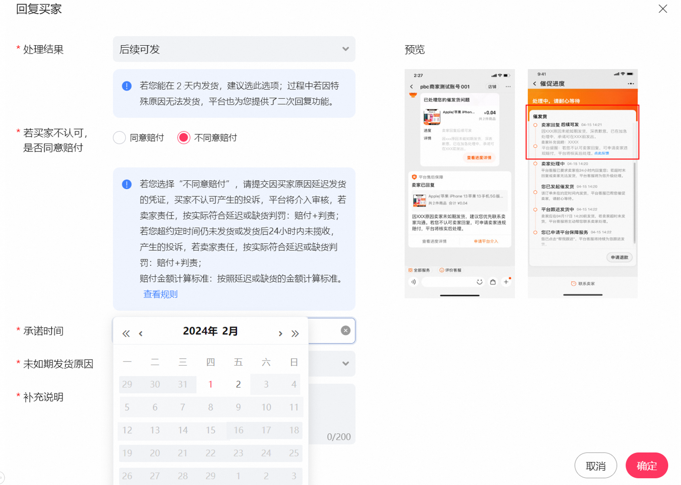Click the voice icon in chat preview
The height and width of the screenshot is (485, 681).
(x=413, y=282)
